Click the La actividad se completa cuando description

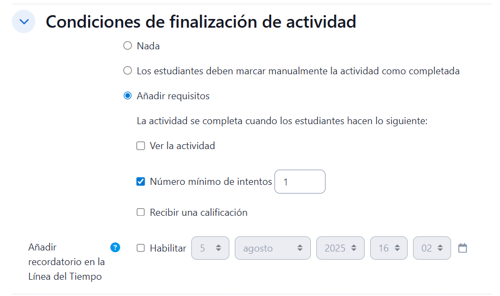[x=282, y=121]
